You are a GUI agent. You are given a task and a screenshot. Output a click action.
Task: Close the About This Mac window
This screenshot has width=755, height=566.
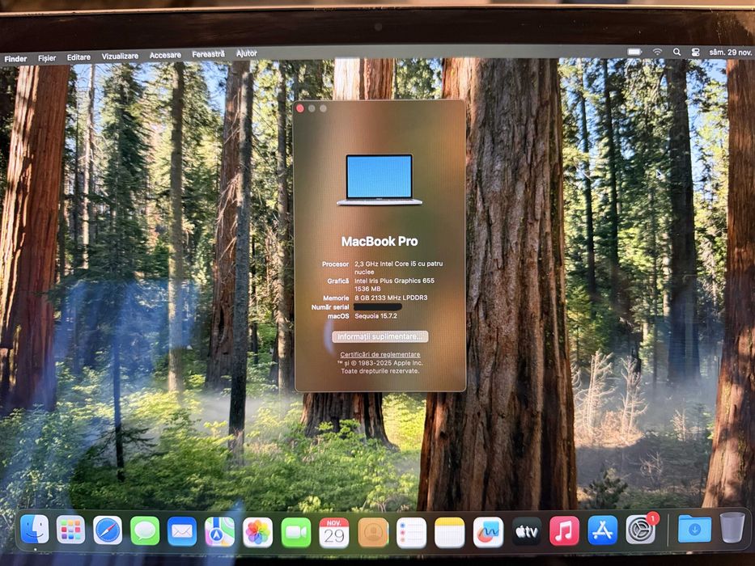(300, 109)
